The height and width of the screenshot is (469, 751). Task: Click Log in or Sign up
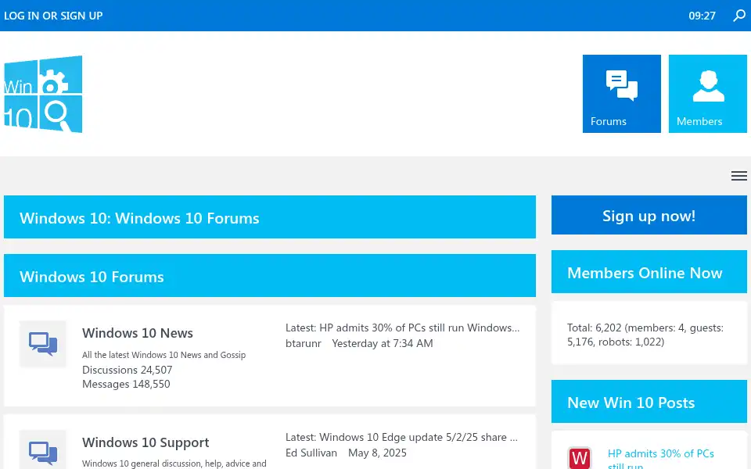coord(53,16)
